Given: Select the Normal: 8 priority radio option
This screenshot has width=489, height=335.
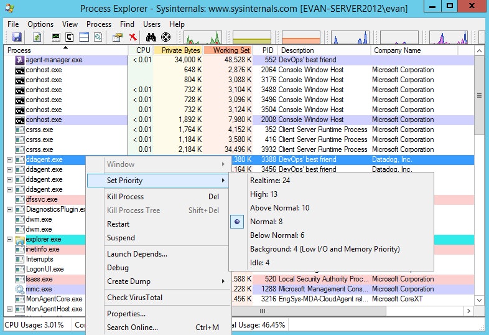Looking at the screenshot, I should click(x=266, y=221).
